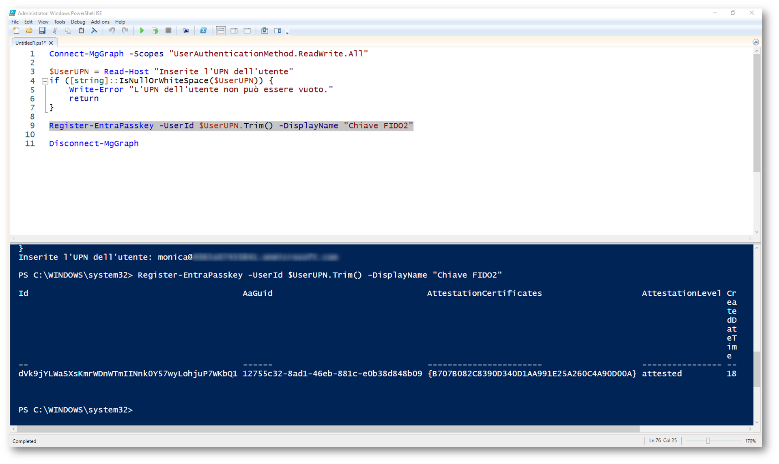The image size is (779, 464).
Task: Click line number 9 in gutter
Action: pyautogui.click(x=32, y=126)
